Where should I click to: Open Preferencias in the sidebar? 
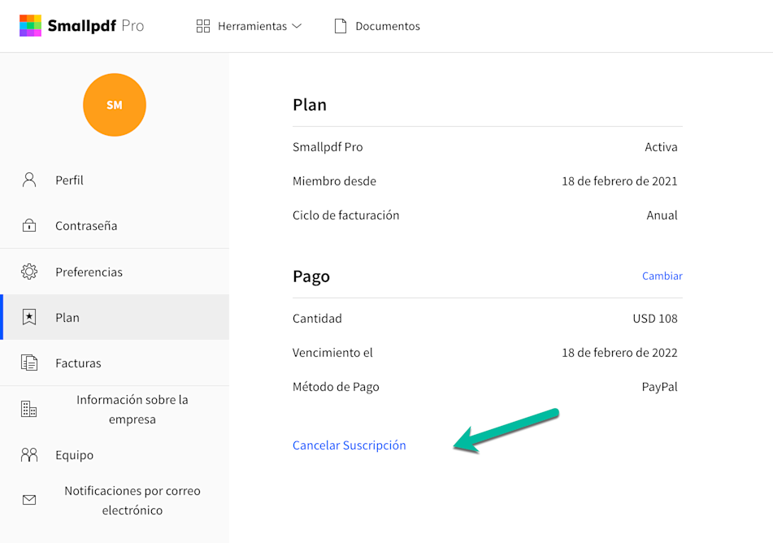(115, 271)
